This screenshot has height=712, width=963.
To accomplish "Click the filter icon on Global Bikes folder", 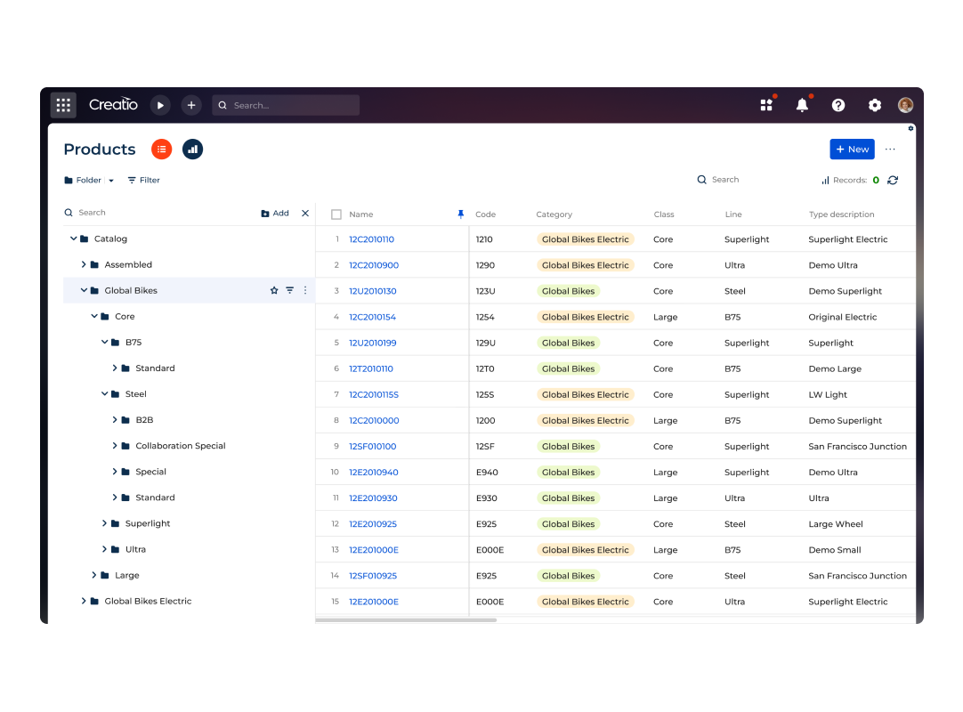I will (290, 290).
